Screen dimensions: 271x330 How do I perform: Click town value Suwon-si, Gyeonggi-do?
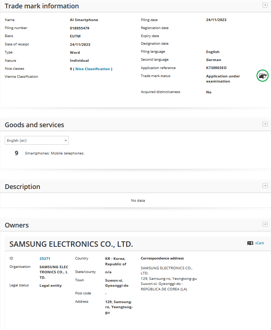click(x=117, y=283)
